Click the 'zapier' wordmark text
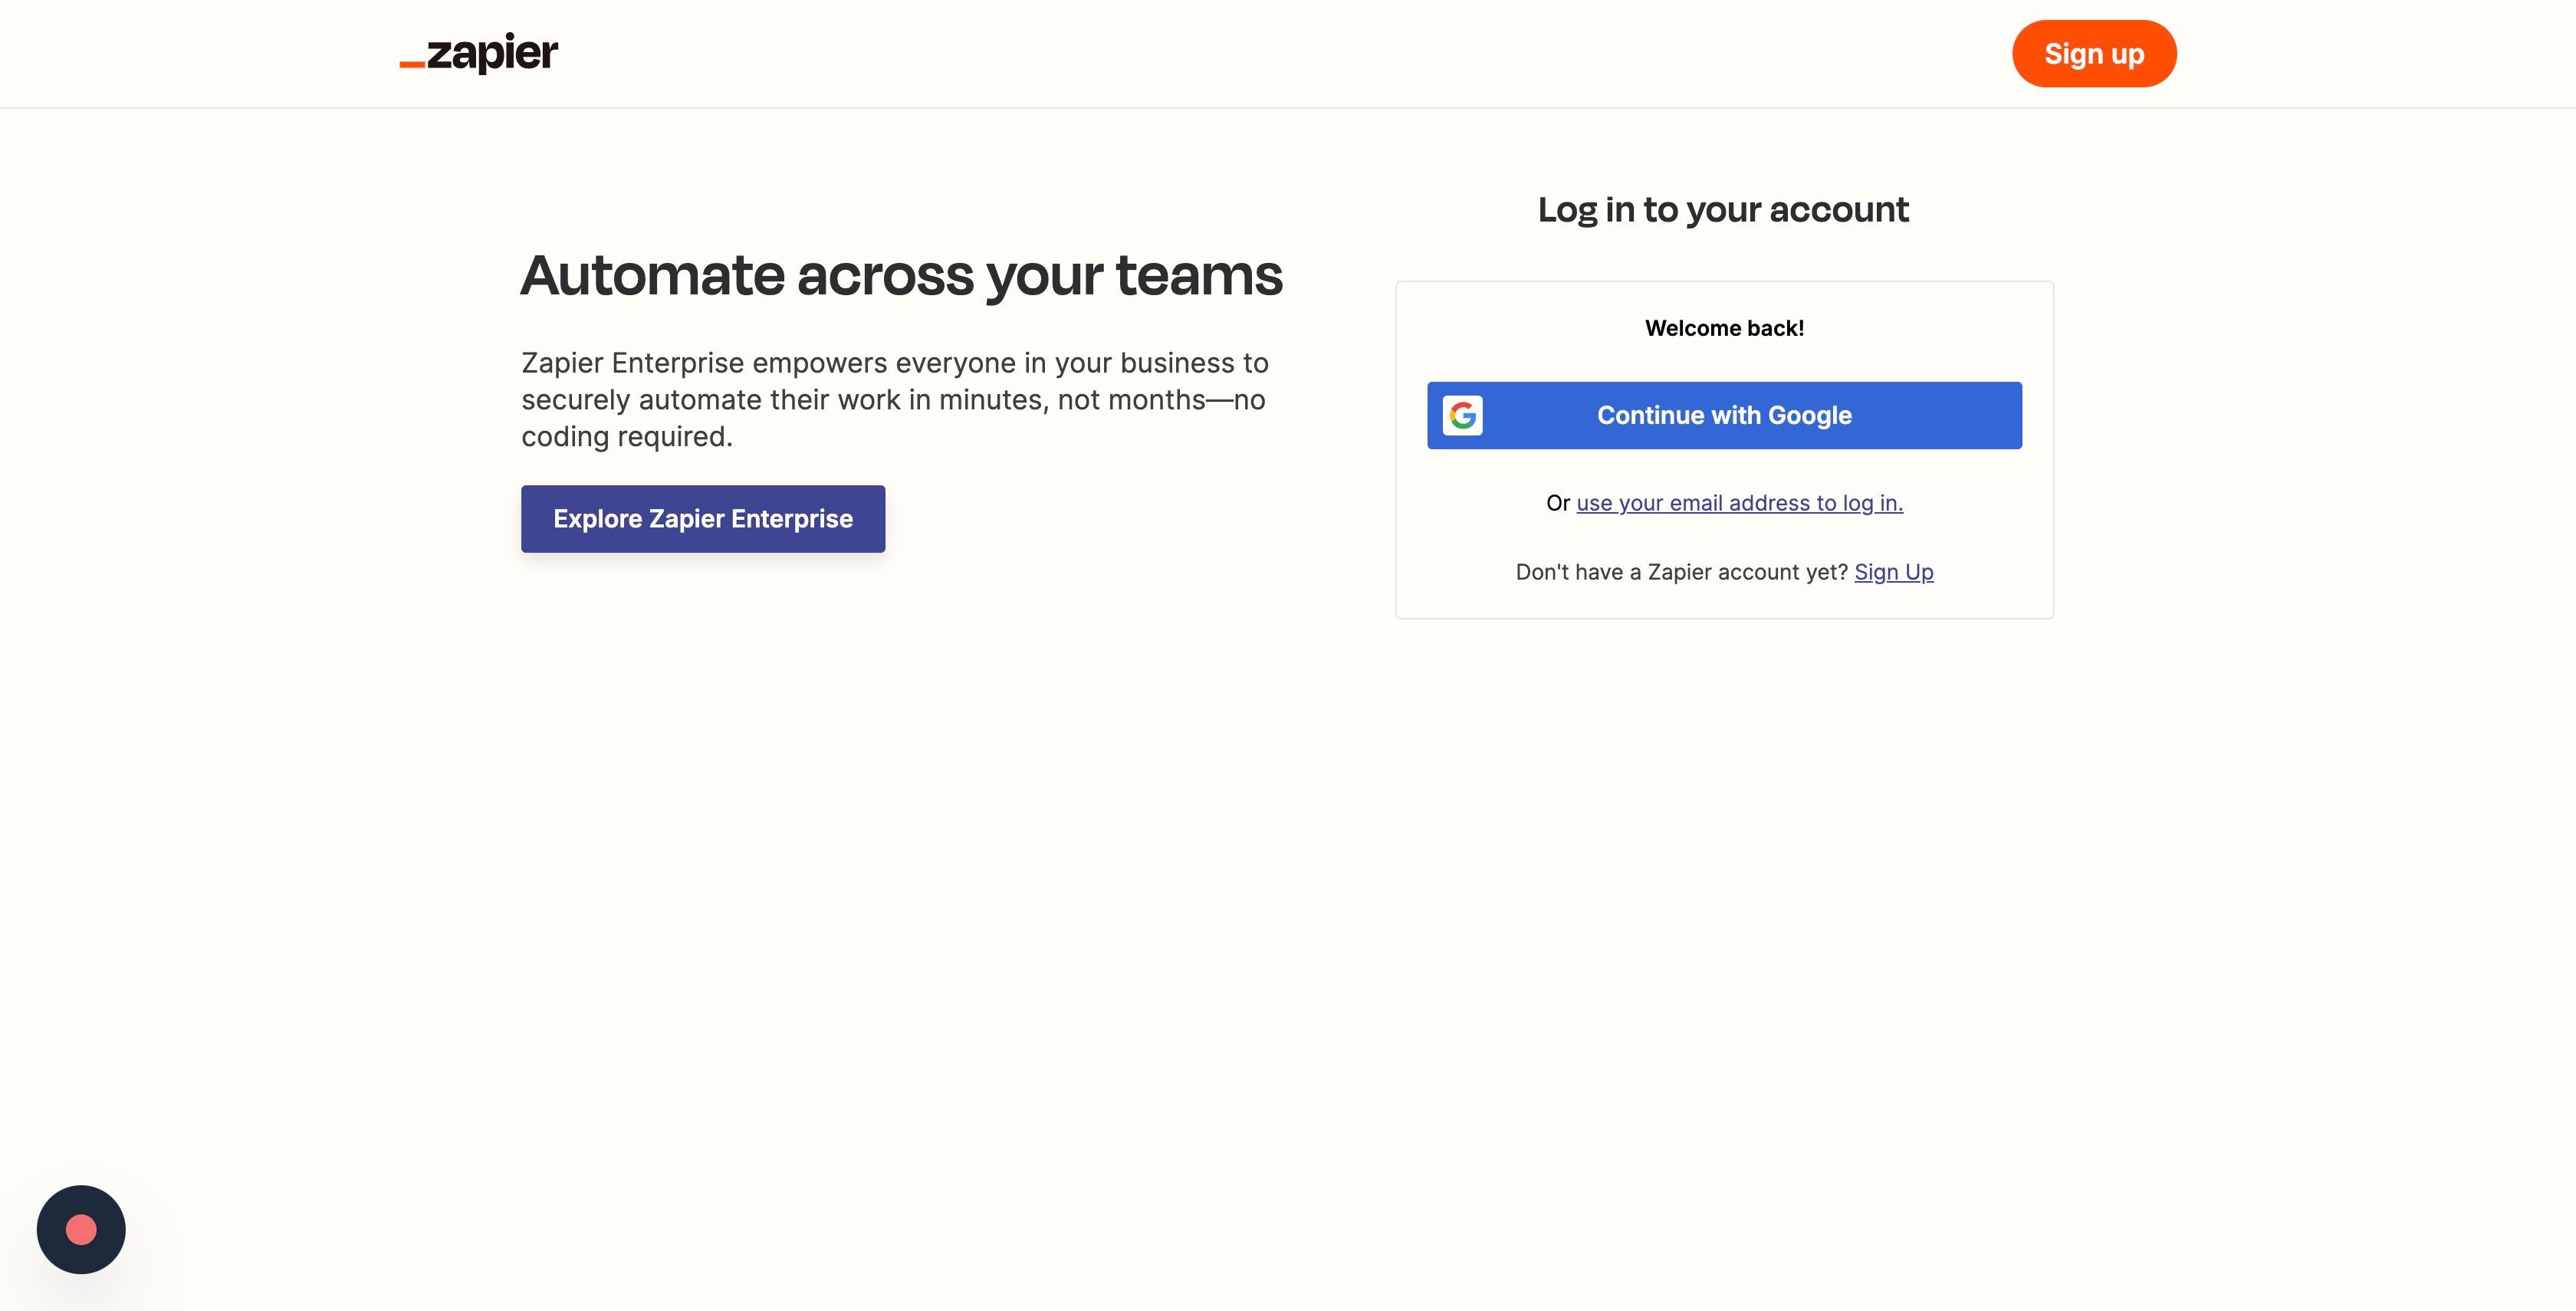 (x=492, y=53)
